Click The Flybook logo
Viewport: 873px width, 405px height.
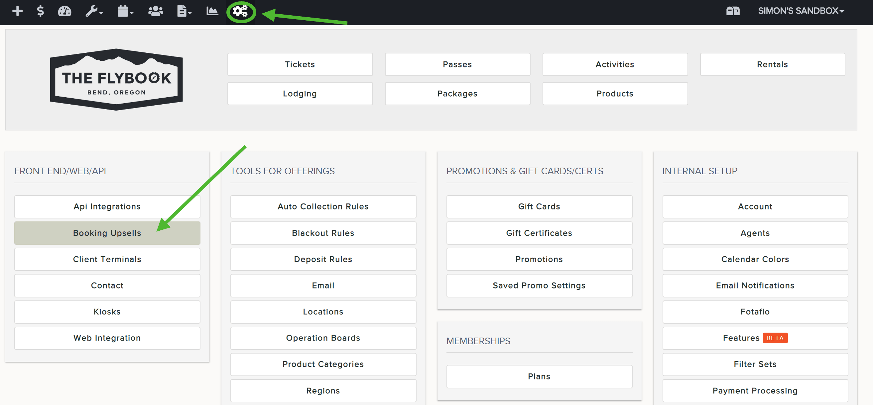116,80
